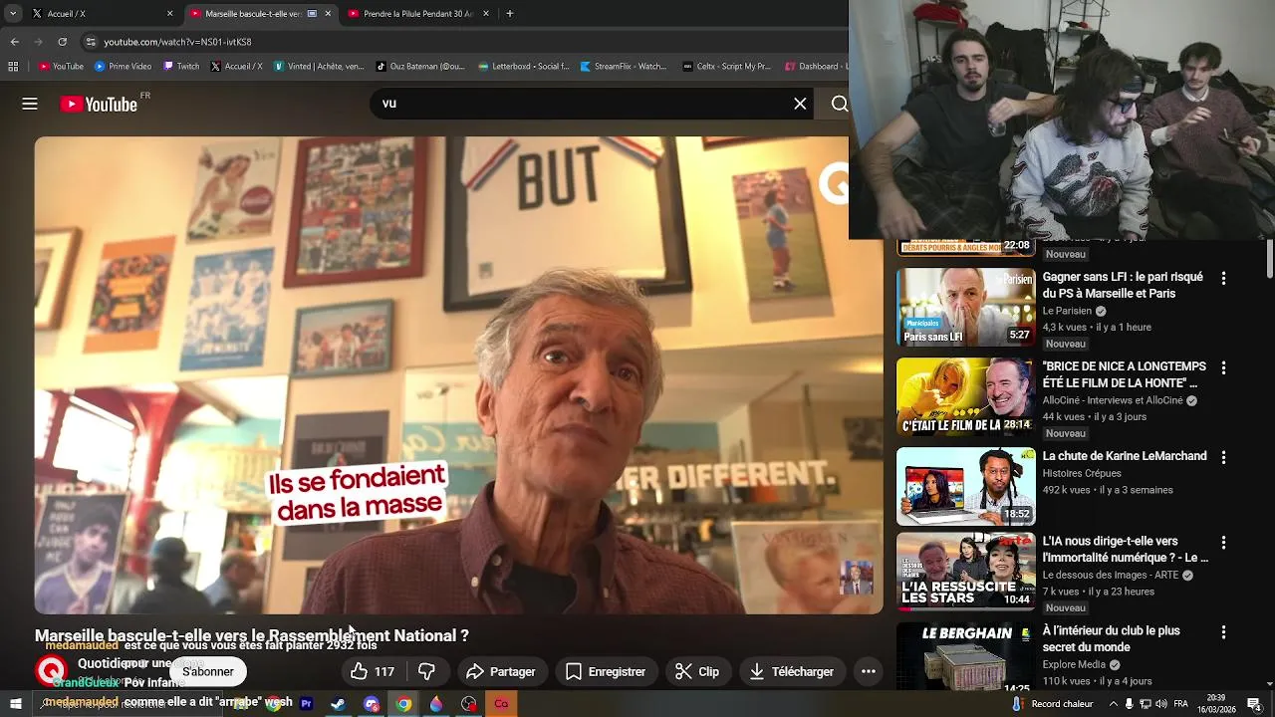Click the main video player
Image resolution: width=1275 pixels, height=717 pixels.
coord(458,375)
